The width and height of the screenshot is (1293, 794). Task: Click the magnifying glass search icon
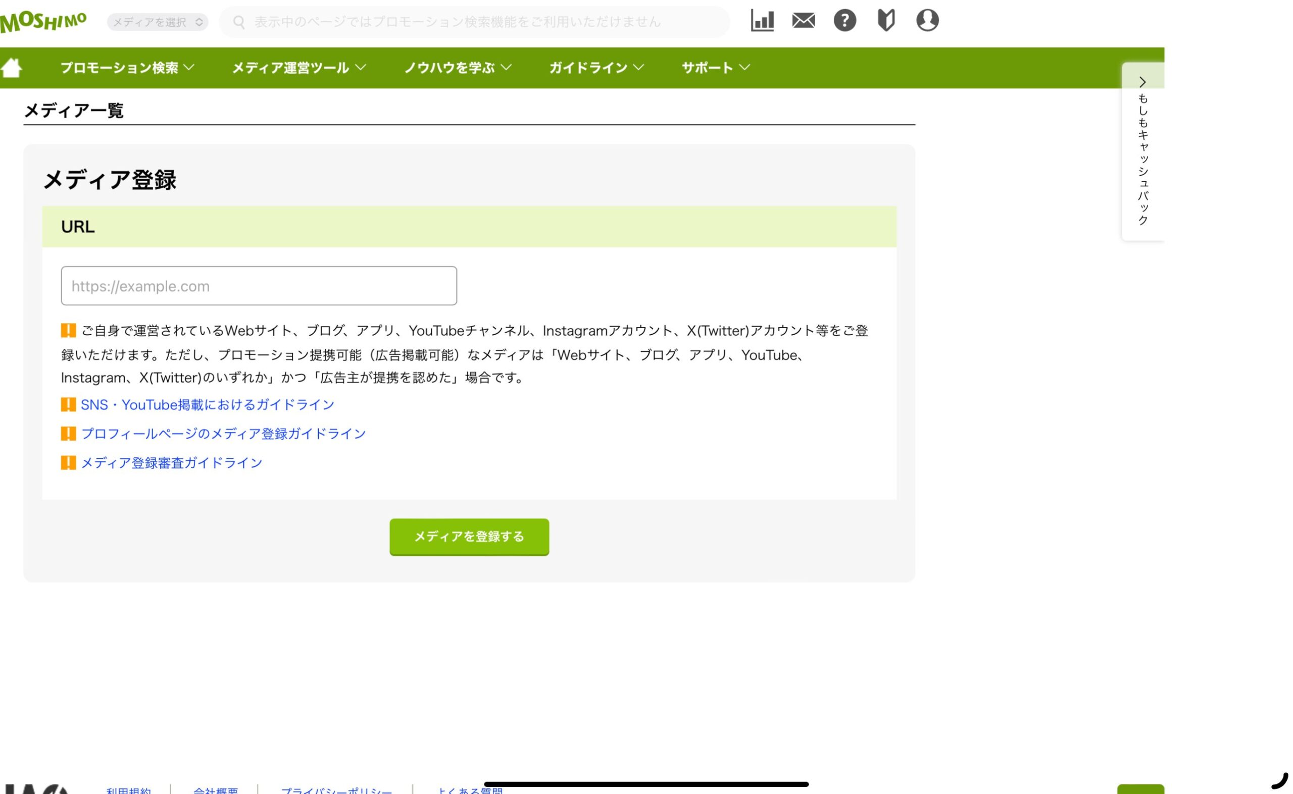(239, 22)
